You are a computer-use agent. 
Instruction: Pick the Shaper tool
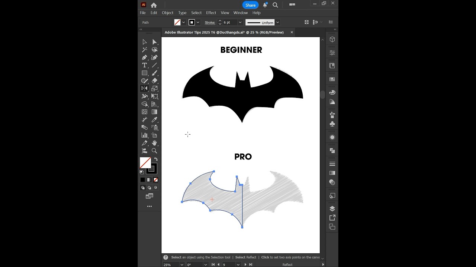[x=144, y=81]
